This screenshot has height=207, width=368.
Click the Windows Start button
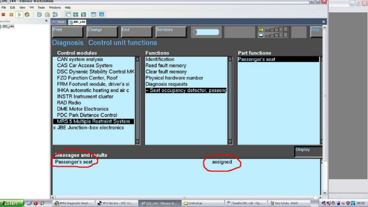[x=12, y=203]
